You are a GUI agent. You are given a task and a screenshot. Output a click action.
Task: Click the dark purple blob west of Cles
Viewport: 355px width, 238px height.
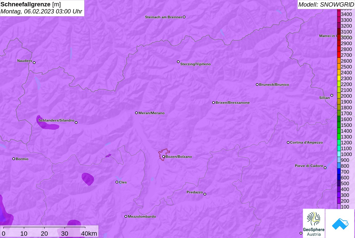pos(88,179)
